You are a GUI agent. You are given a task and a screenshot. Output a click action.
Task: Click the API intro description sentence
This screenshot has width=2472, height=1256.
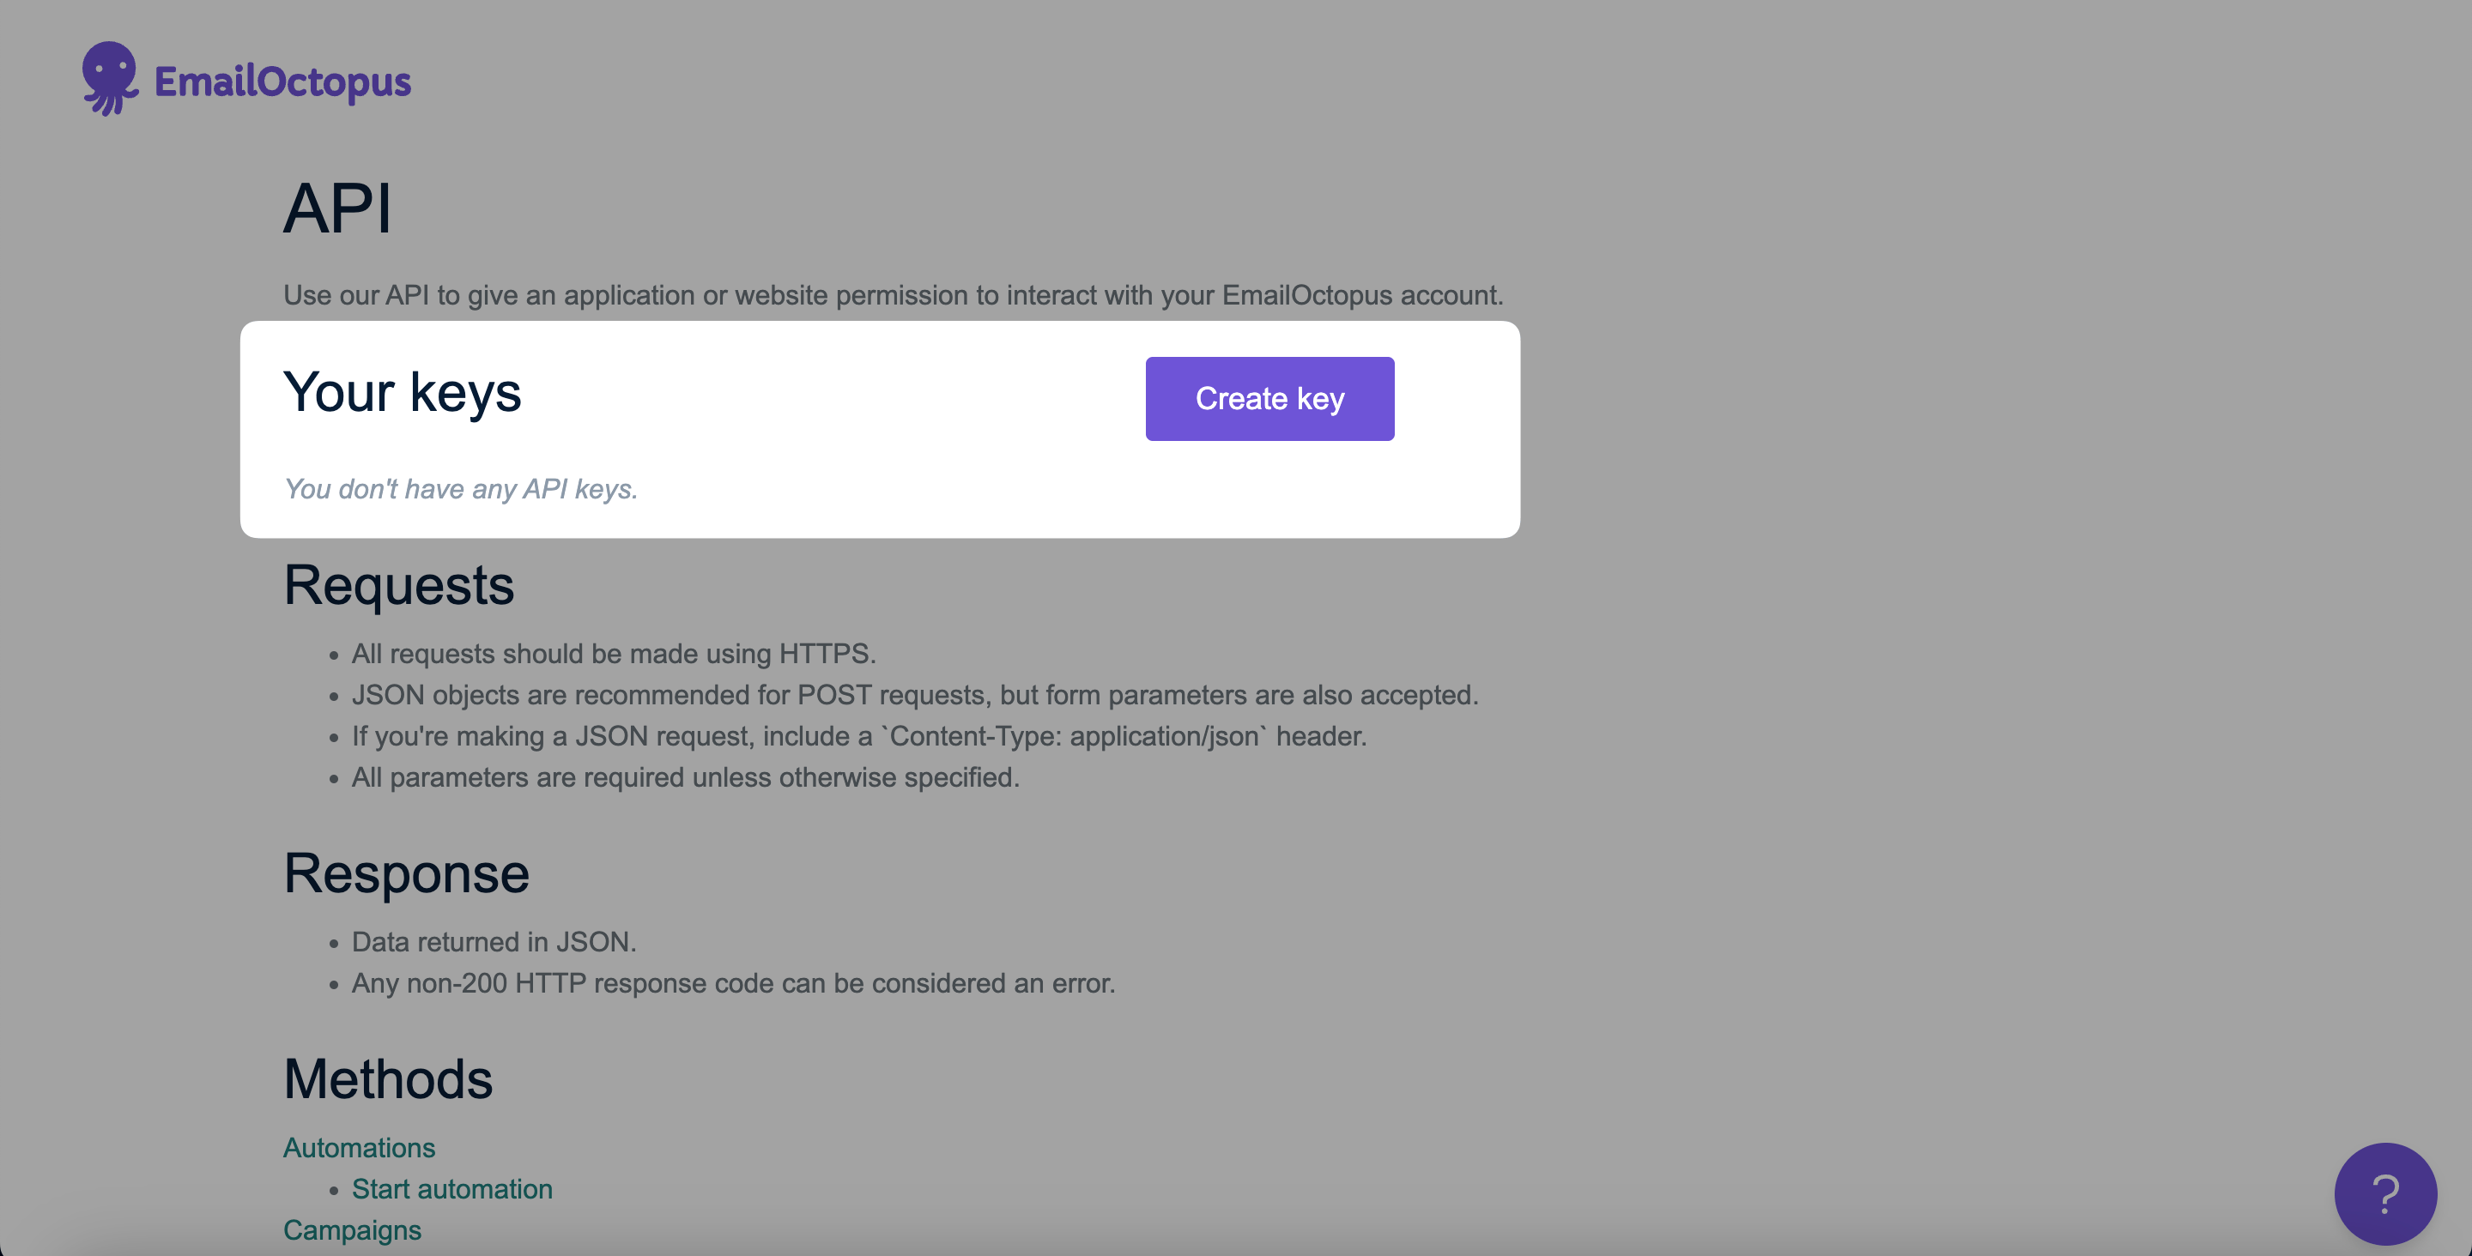(x=893, y=295)
